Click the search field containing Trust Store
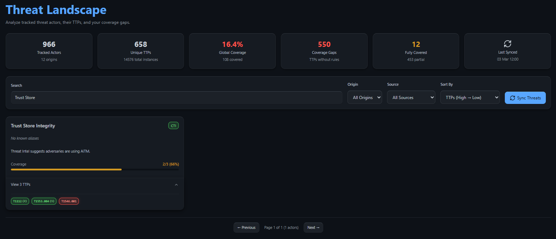The height and width of the screenshot is (239, 556). (176, 98)
